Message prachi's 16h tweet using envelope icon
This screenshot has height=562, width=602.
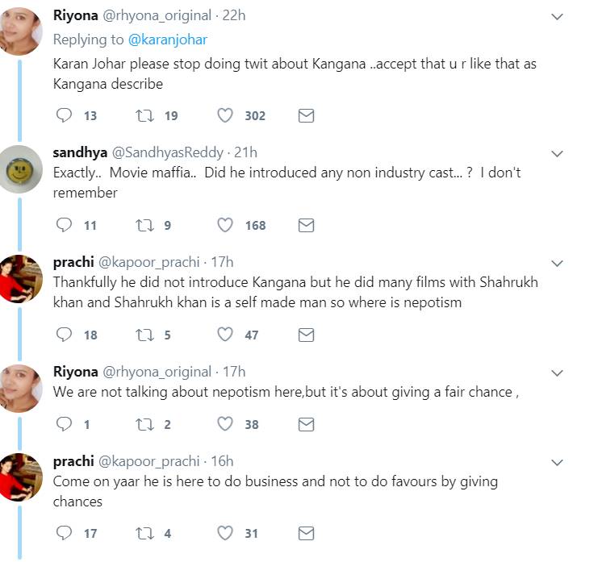[x=306, y=533]
